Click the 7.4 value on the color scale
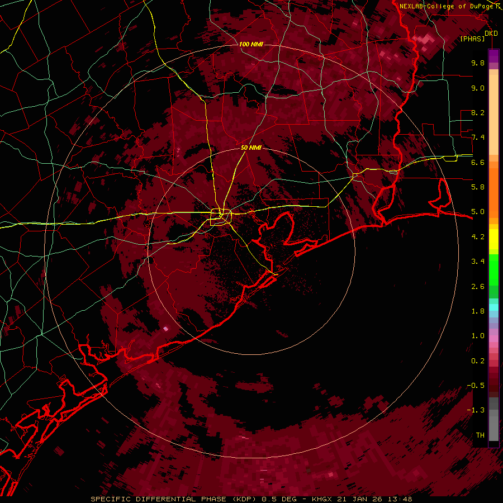Screen dimensions: 503x503 [478, 137]
